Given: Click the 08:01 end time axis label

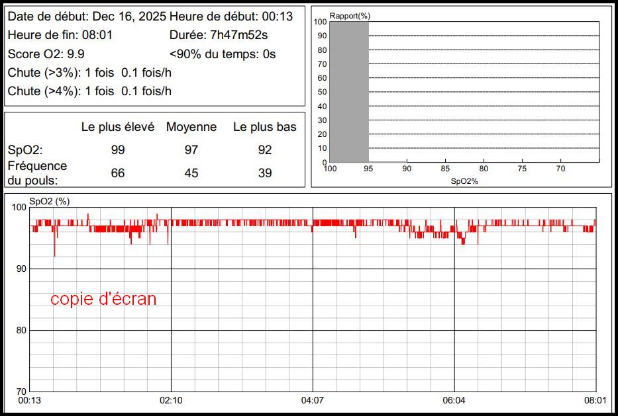Looking at the screenshot, I should [595, 400].
